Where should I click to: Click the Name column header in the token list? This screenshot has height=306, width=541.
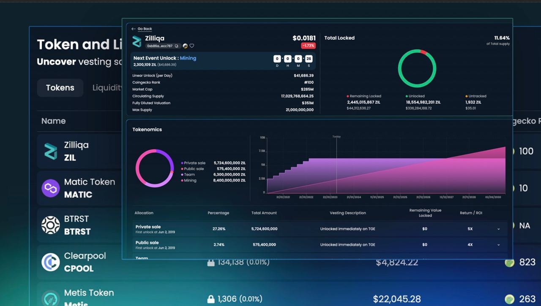[x=53, y=121]
